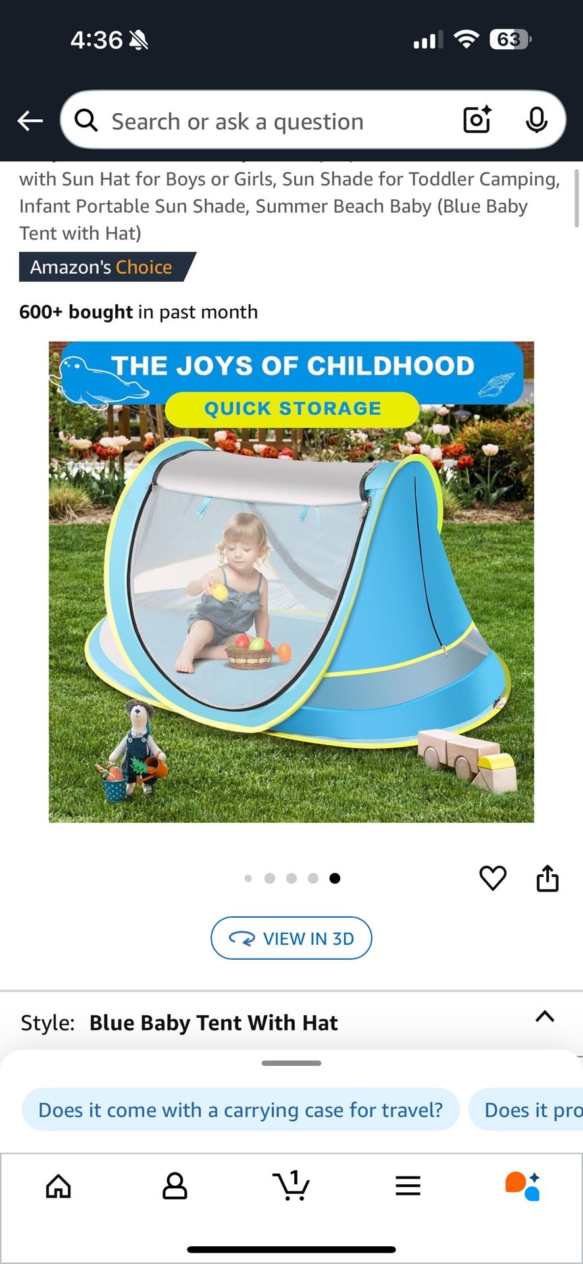
Task: Open the hamburger menu icon
Action: pos(408,1186)
